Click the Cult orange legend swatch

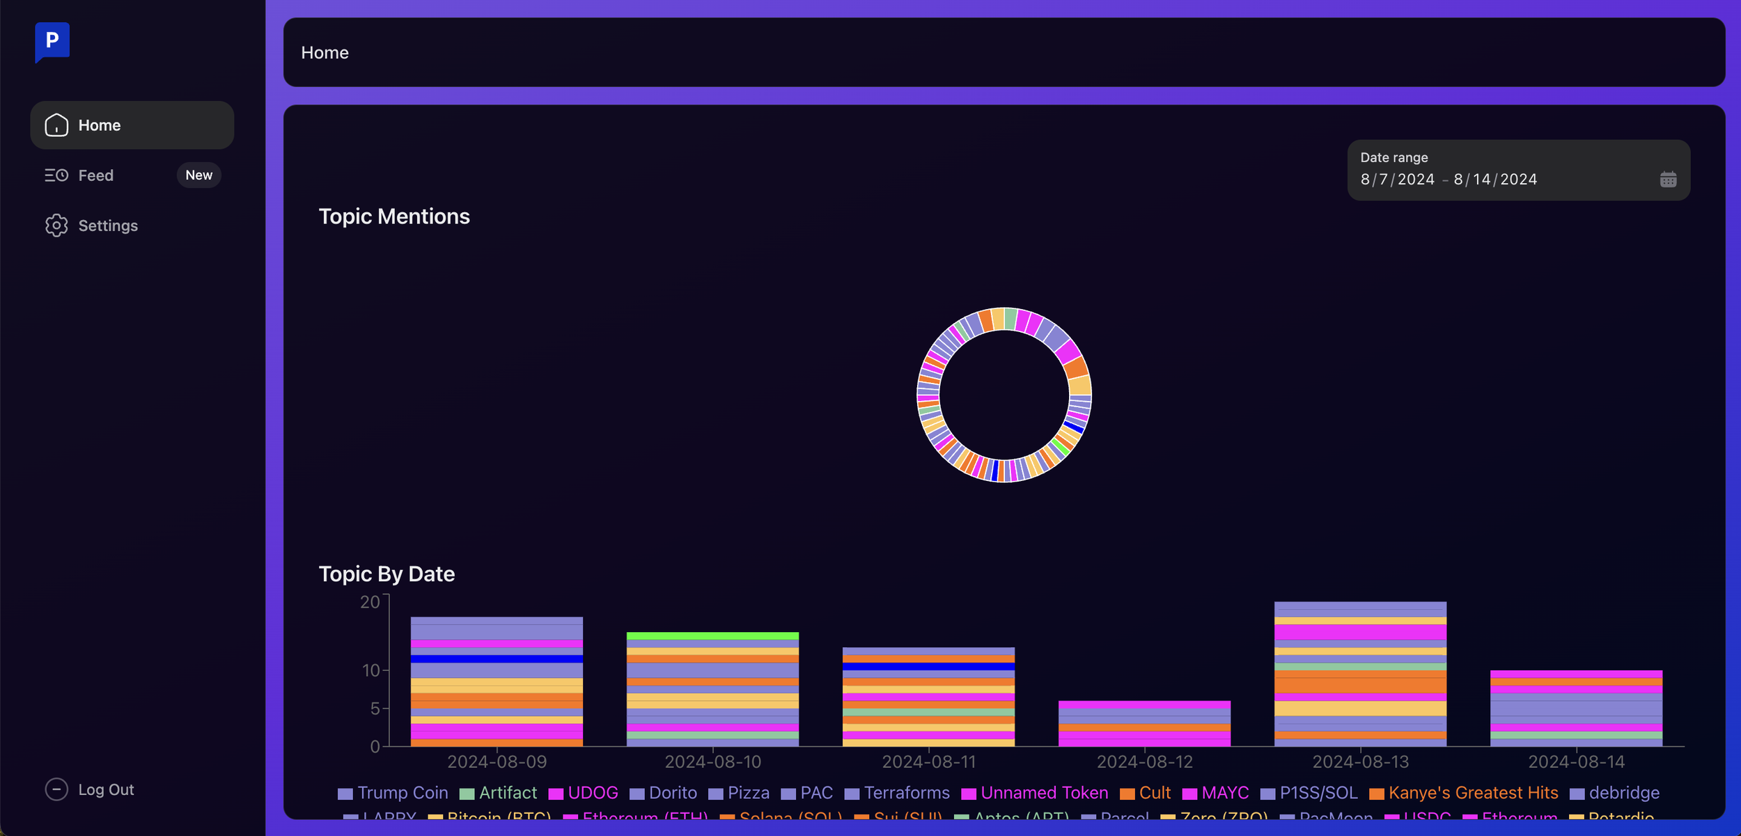pos(1127,794)
